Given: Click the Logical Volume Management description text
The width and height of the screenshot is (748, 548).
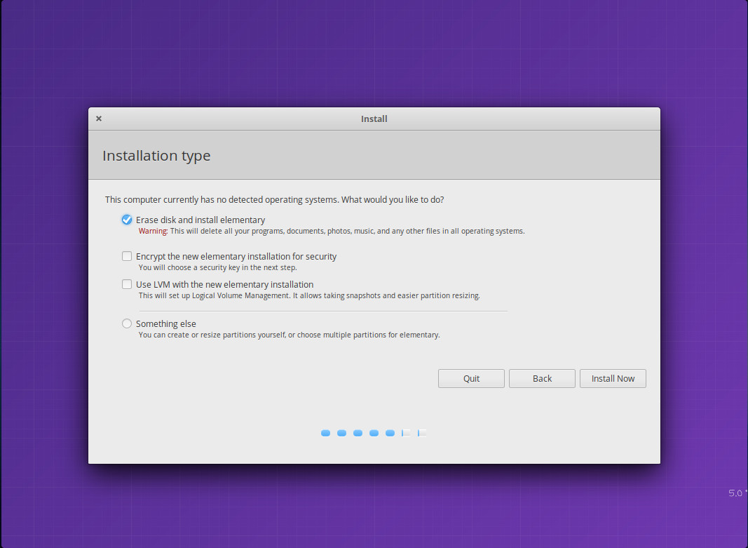Looking at the screenshot, I should coord(309,295).
